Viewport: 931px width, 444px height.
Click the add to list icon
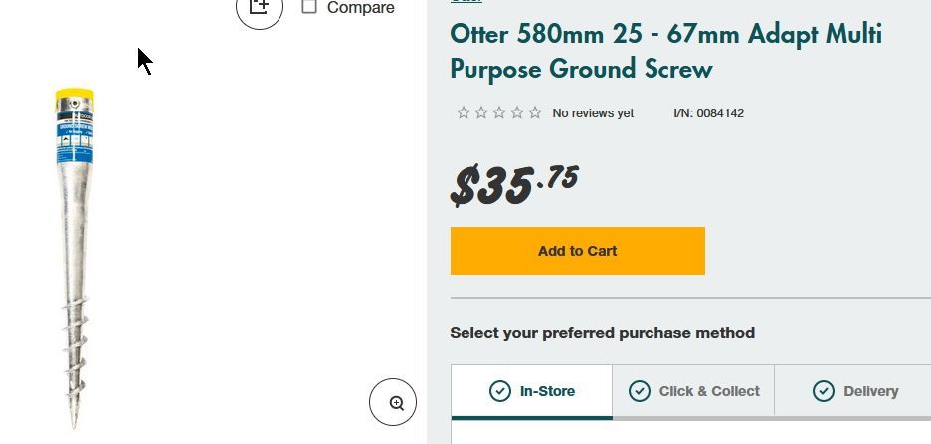[x=259, y=8]
